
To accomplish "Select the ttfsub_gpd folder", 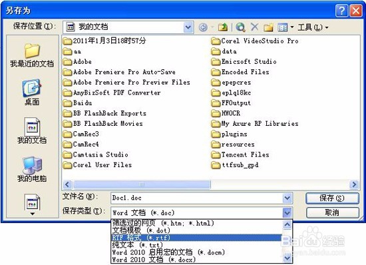I will pyautogui.click(x=235, y=165).
